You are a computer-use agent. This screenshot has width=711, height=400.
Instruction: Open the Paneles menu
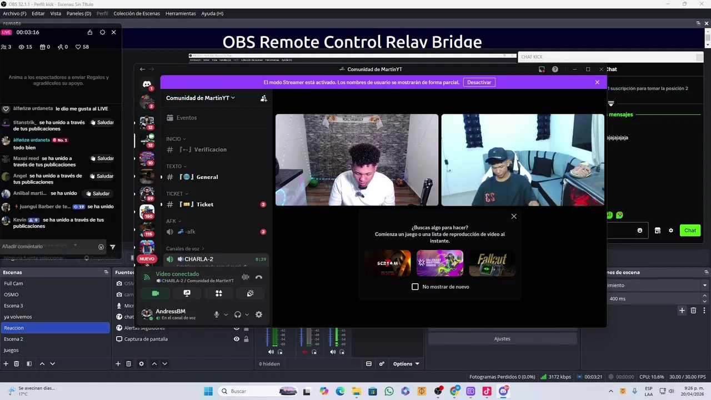pos(79,13)
